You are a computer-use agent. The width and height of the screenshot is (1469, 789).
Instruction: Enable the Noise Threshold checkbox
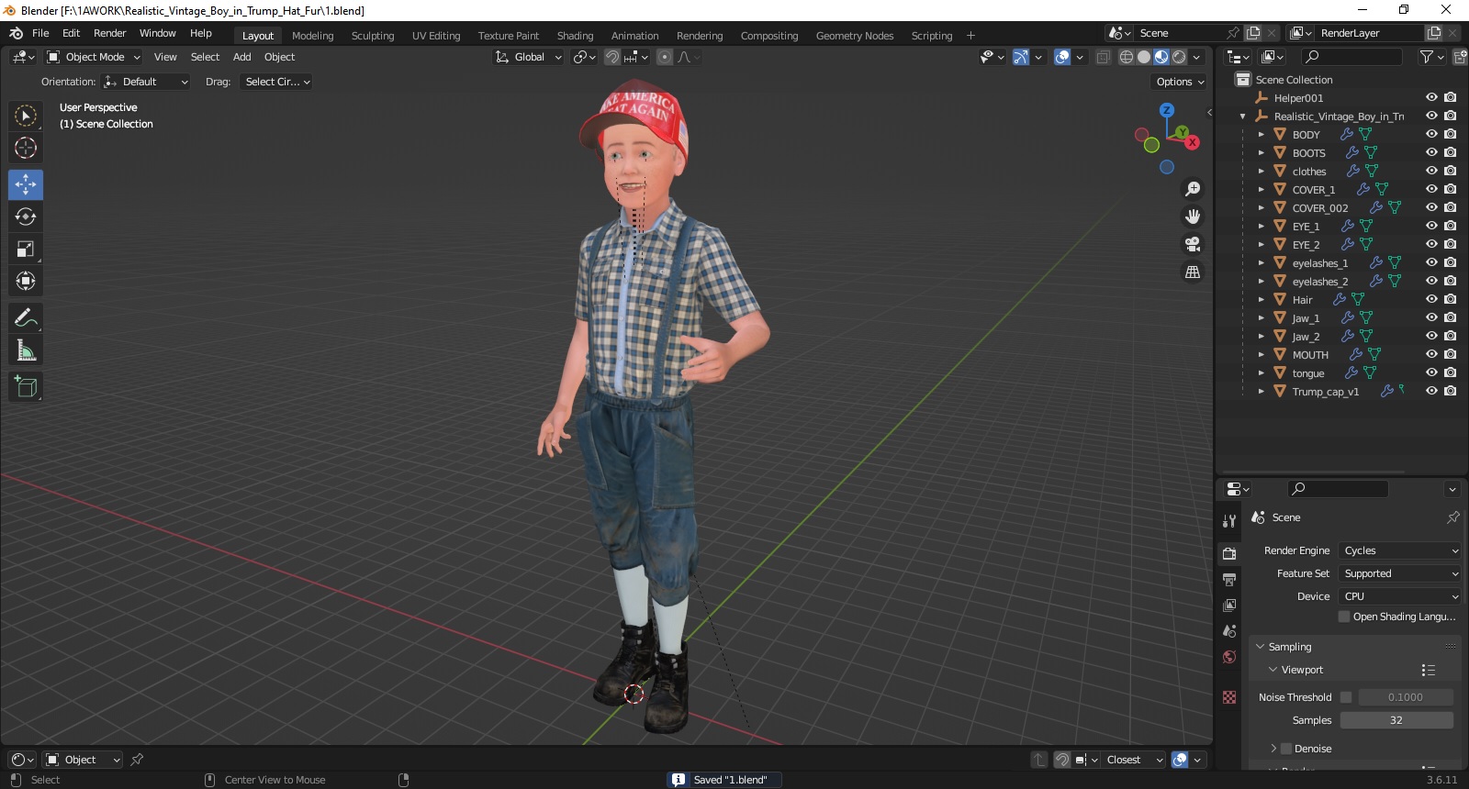click(x=1346, y=697)
